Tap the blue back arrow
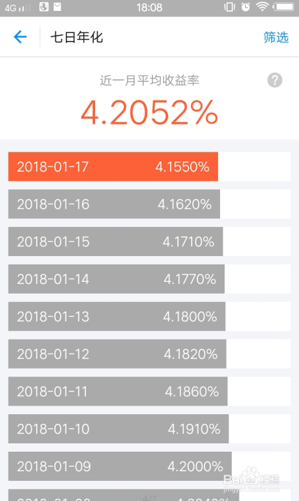Image resolution: width=299 pixels, height=501 pixels. point(20,37)
